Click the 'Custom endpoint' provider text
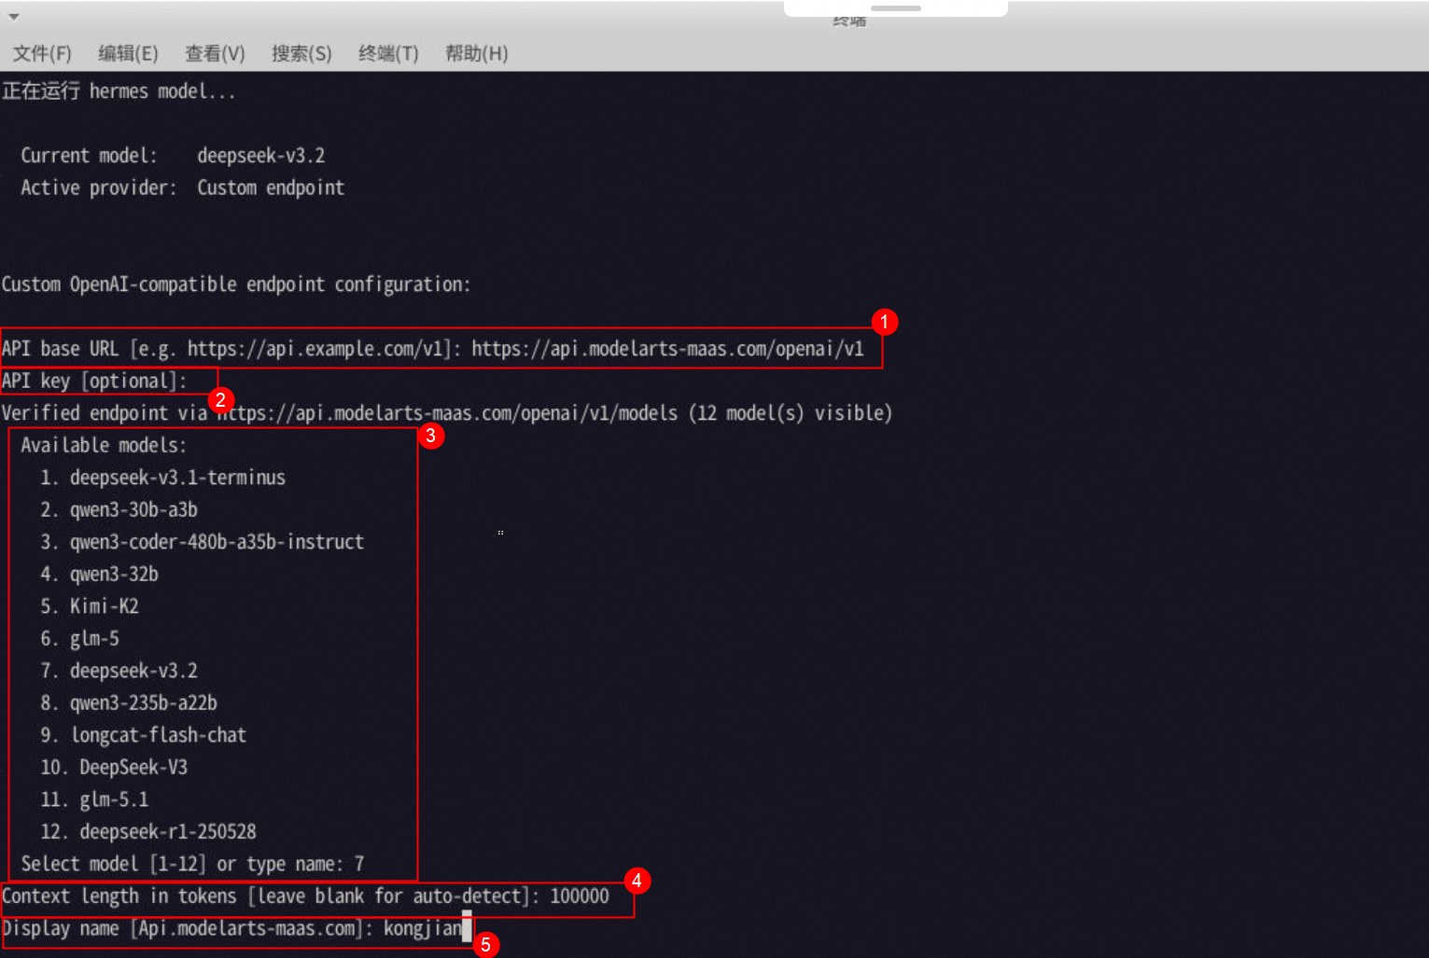The image size is (1429, 958). point(271,187)
